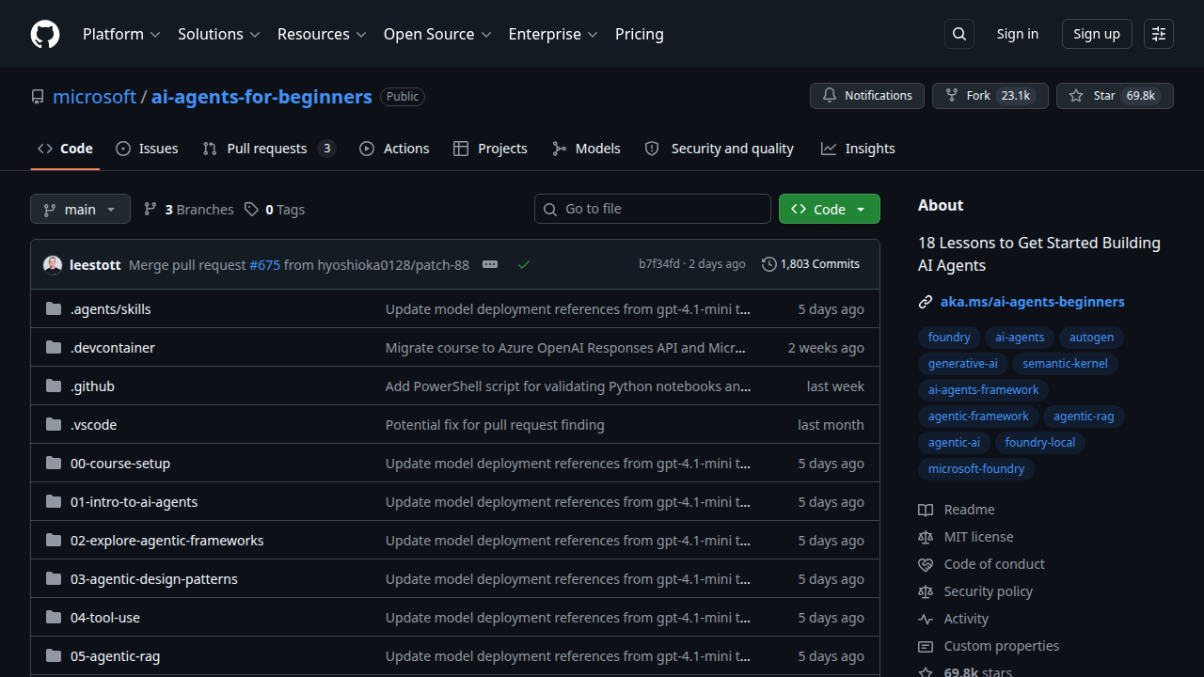
Task: Go to the GitHub homepage logo
Action: (45, 34)
